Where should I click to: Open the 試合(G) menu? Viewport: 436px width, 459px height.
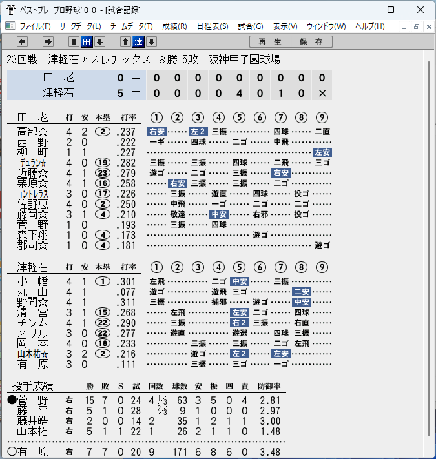click(251, 26)
